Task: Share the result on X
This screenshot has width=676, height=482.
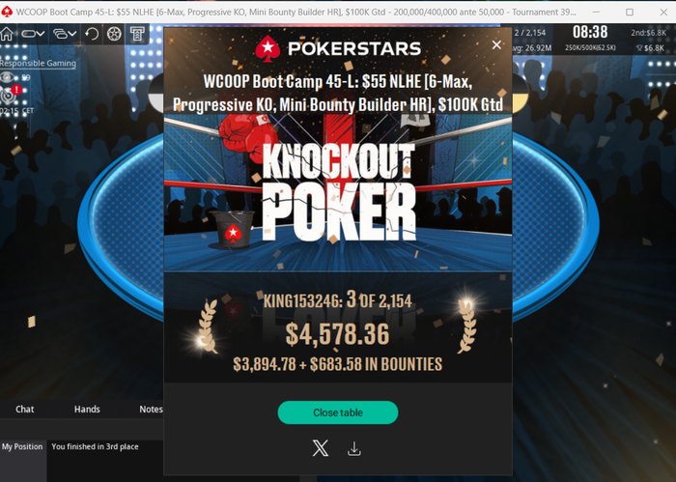Action: coord(320,448)
